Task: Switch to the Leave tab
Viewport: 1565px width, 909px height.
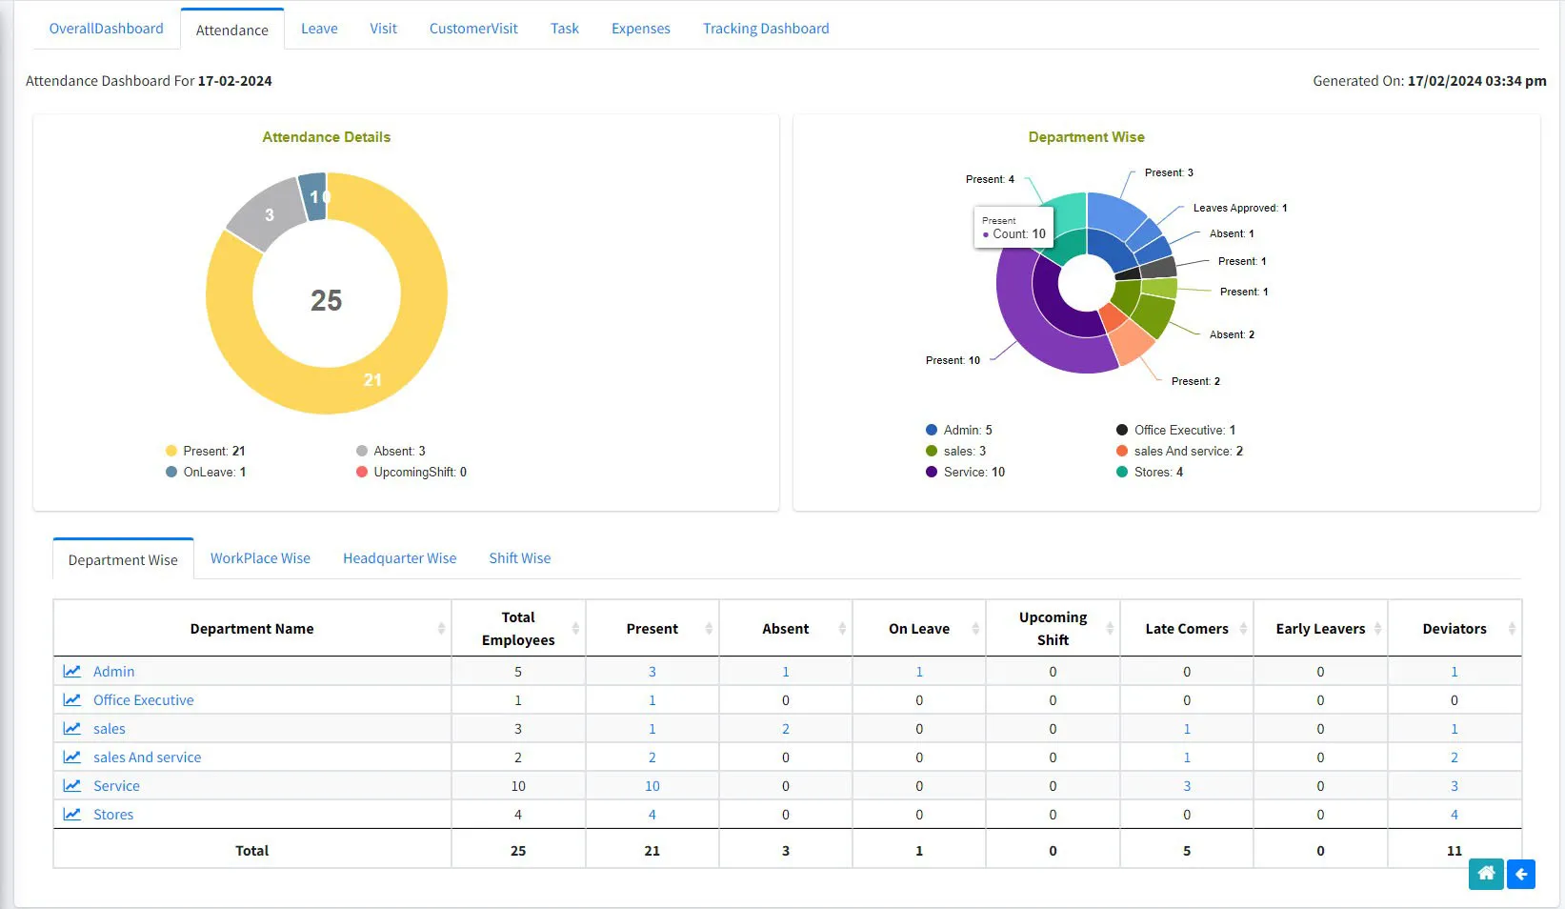Action: pyautogui.click(x=319, y=28)
